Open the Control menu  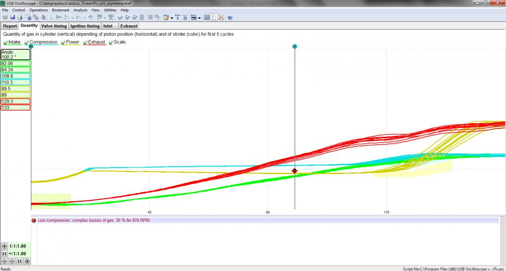coord(19,10)
